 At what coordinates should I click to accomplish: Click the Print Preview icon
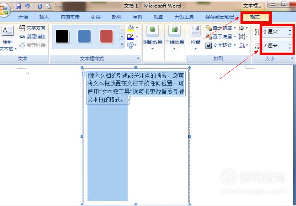point(49,6)
